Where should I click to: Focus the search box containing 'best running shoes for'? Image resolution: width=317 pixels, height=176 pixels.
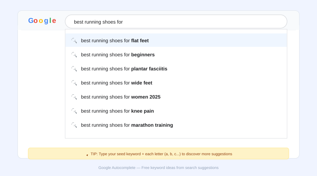click(x=176, y=22)
